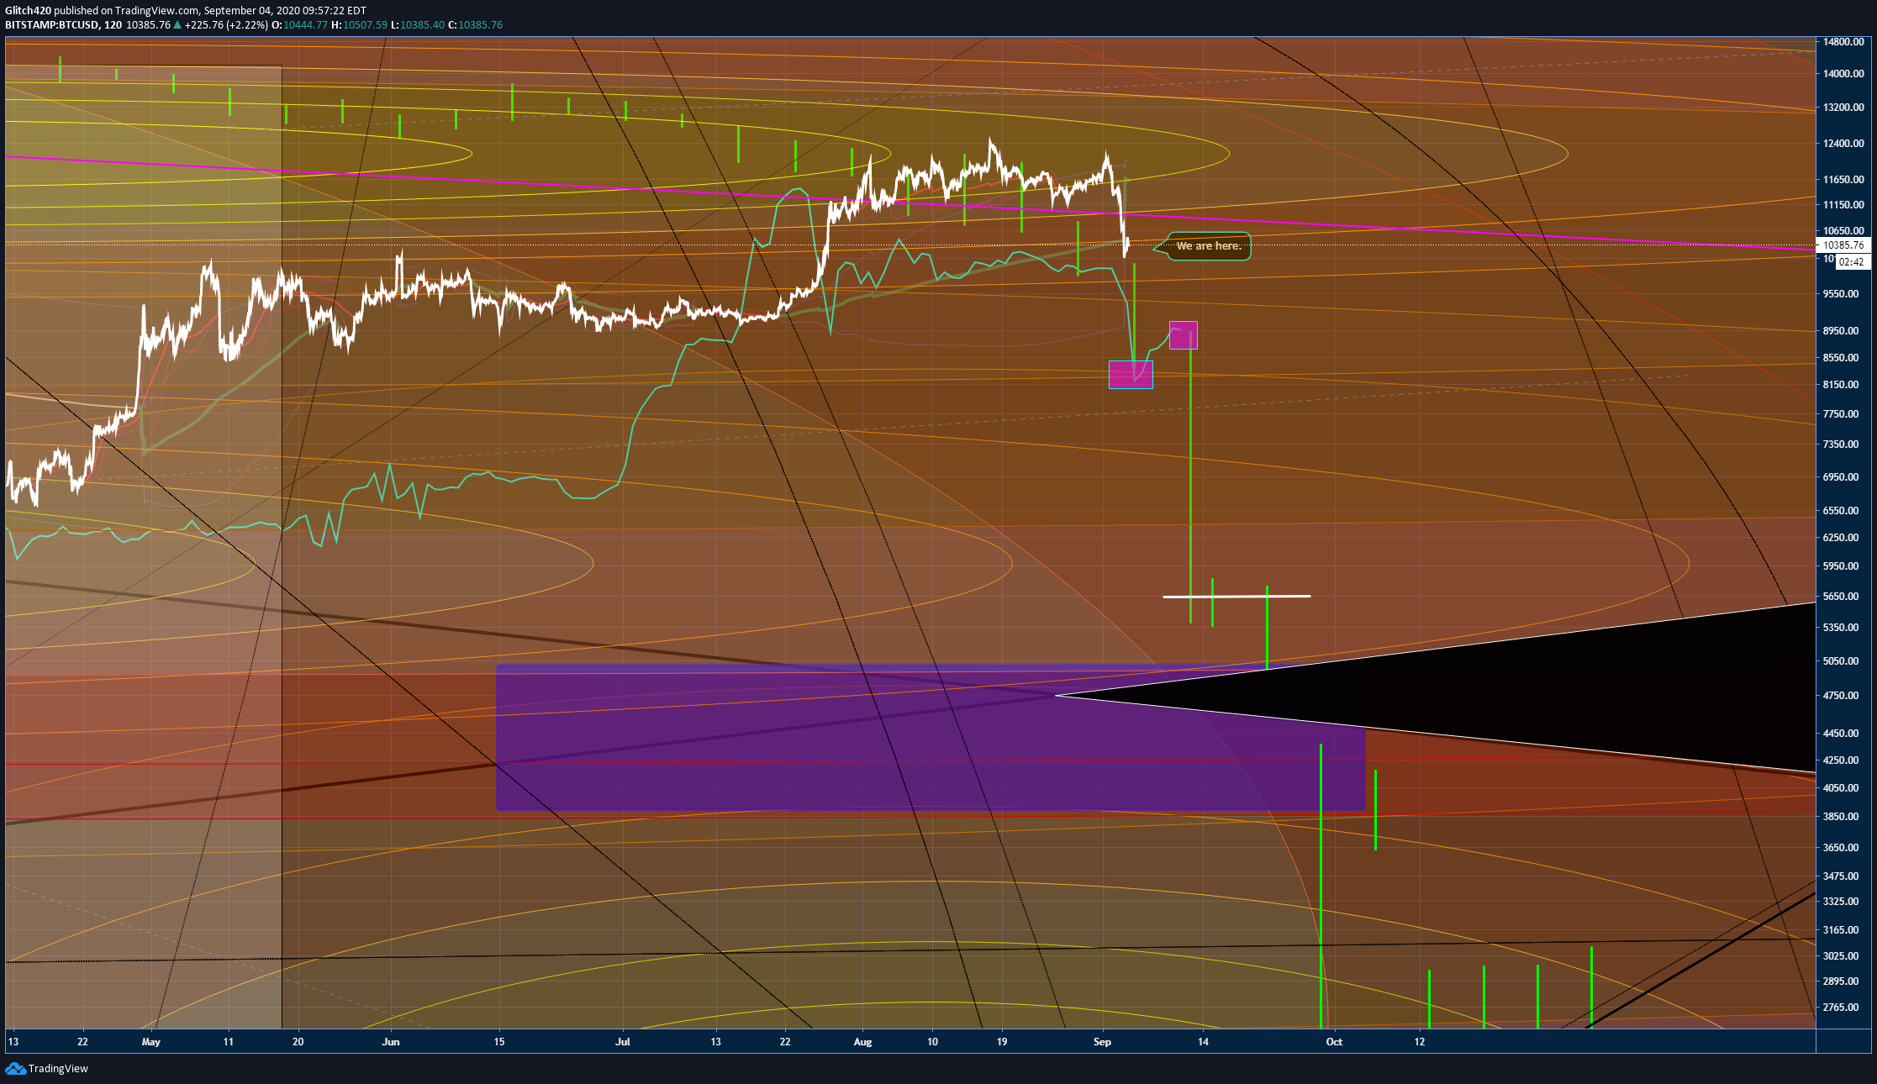The width and height of the screenshot is (1877, 1084).
Task: Click the 4050.00 price axis label
Action: point(1840,788)
